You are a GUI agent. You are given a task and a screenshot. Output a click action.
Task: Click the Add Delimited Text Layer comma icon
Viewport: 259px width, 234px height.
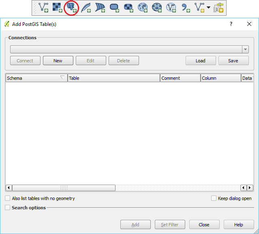(185, 8)
